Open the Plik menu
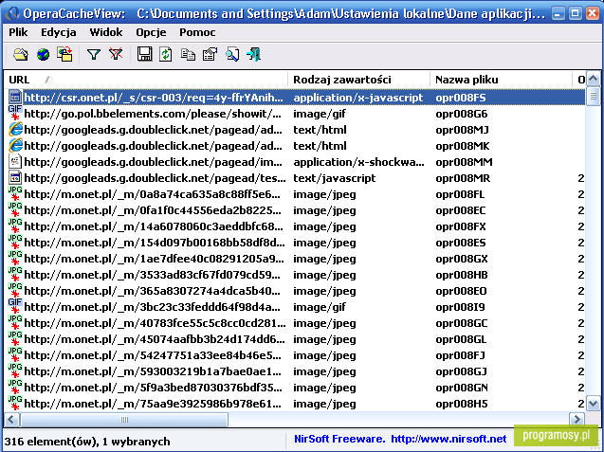Screen dimensions: 604x452 (x=18, y=32)
